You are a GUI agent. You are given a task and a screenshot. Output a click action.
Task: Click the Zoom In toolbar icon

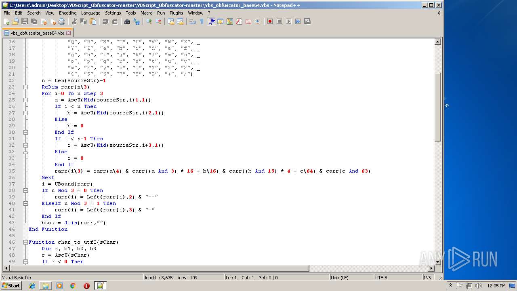click(149, 21)
